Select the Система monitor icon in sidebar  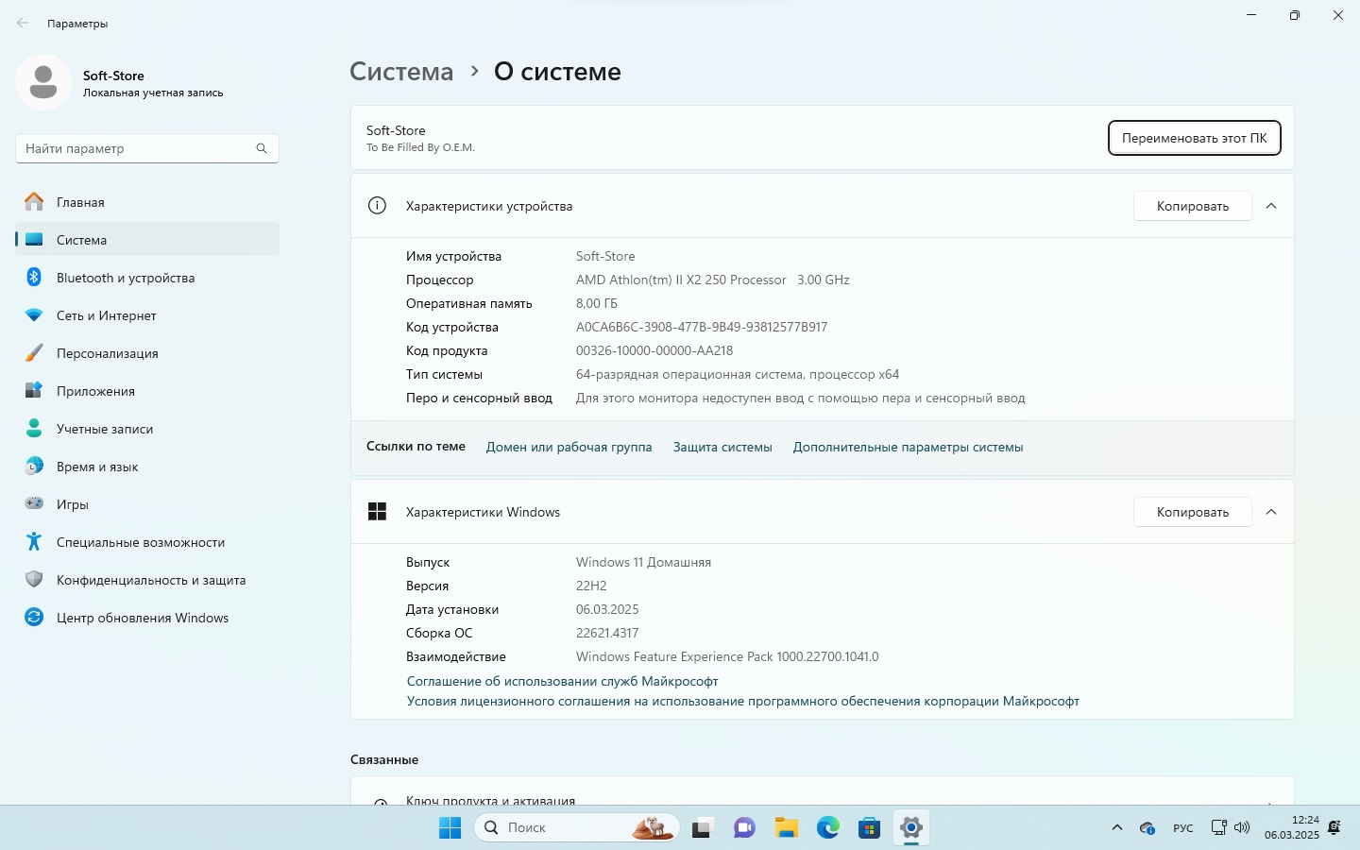34,239
